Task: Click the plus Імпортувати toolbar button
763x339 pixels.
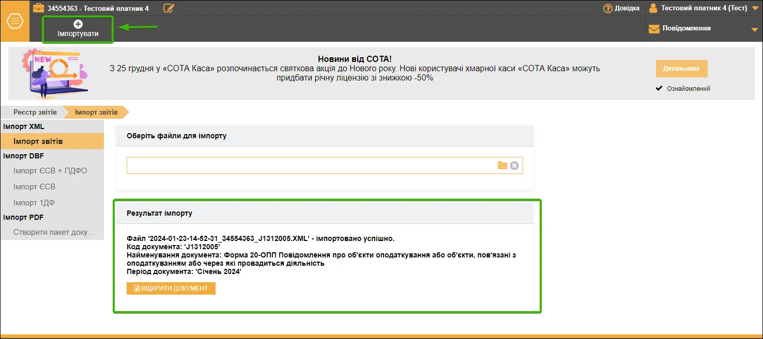Action: (x=78, y=29)
